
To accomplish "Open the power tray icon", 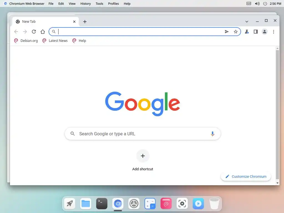I will (265, 4).
